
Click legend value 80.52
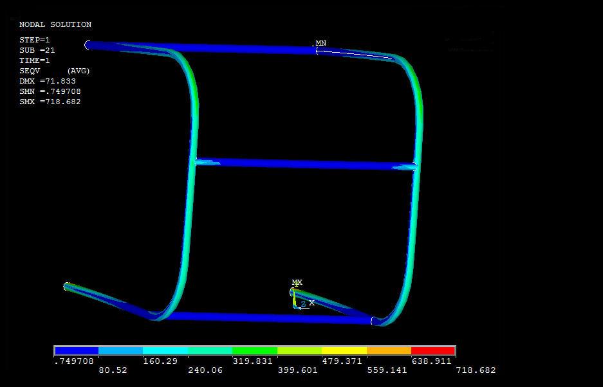click(113, 370)
